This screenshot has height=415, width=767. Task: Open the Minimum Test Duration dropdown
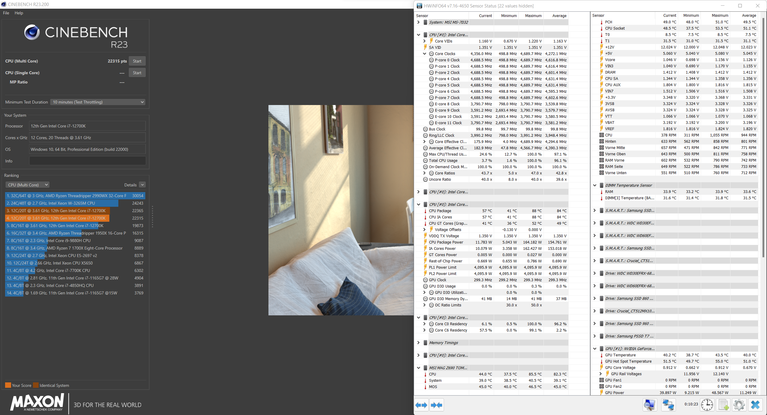98,102
